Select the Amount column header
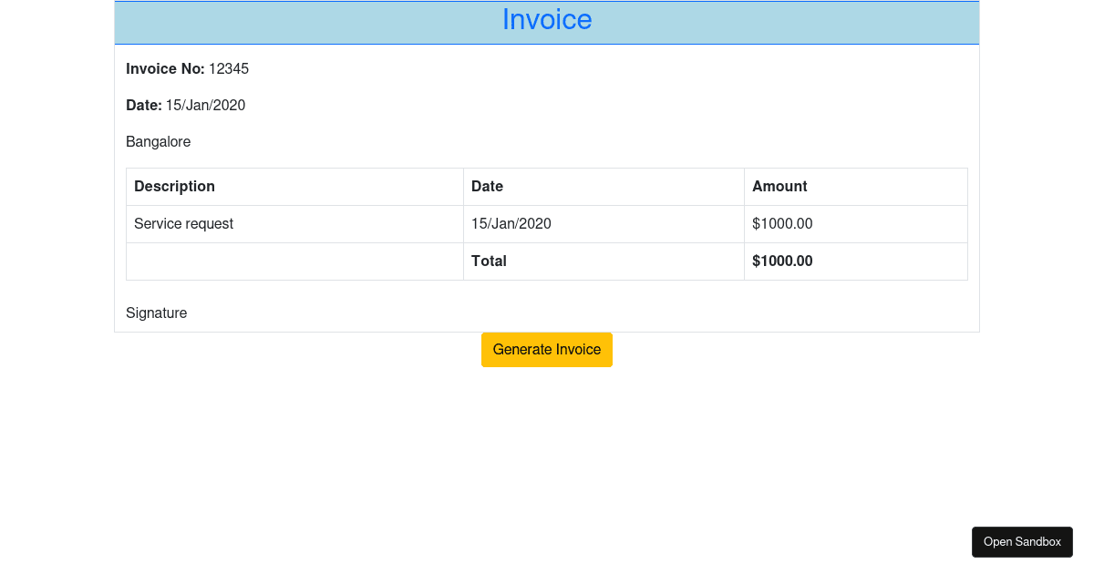The image size is (1094, 574). tap(779, 187)
